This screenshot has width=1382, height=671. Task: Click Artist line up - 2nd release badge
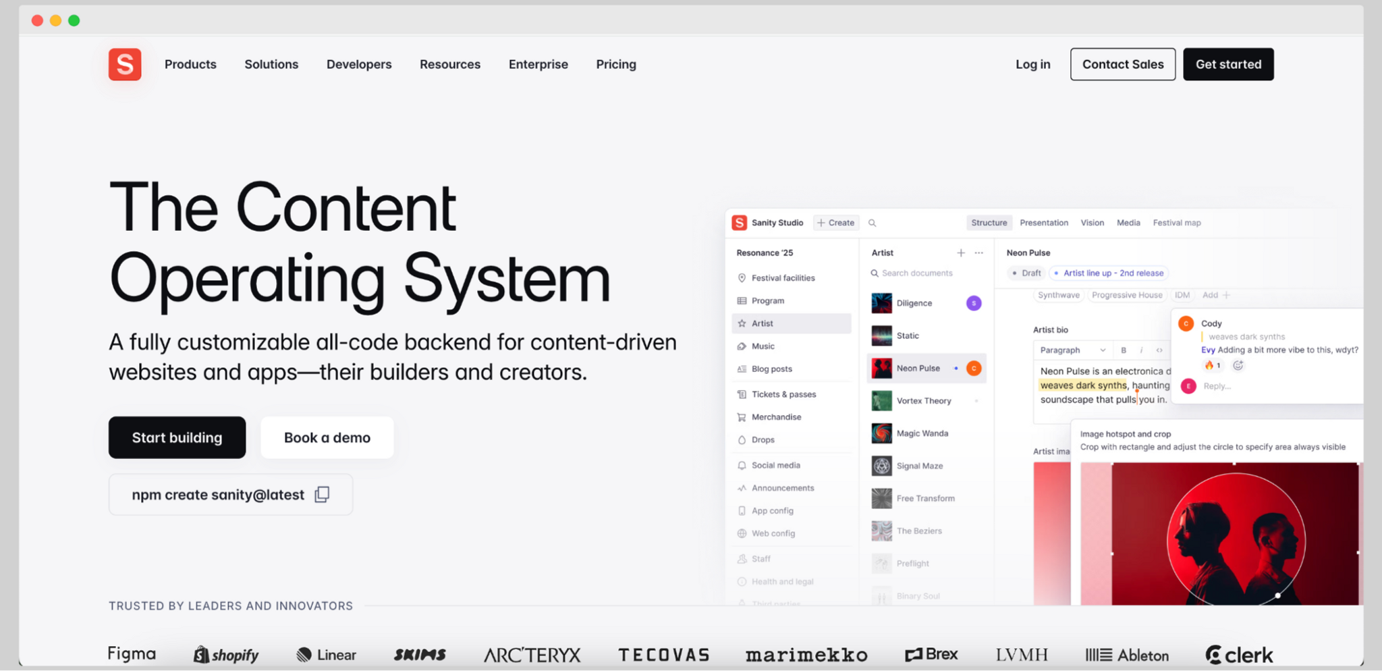(x=1110, y=273)
